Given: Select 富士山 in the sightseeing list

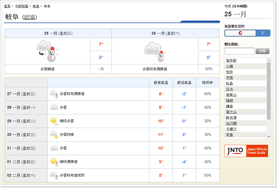Looking at the screenshot, I should tap(231, 112).
